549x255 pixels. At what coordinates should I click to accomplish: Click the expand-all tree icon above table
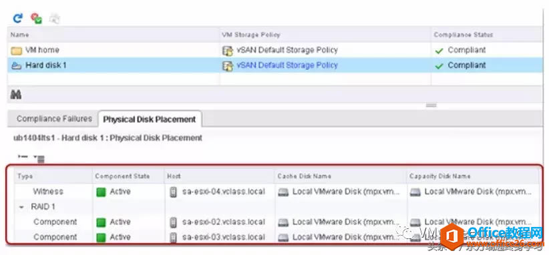(39, 159)
